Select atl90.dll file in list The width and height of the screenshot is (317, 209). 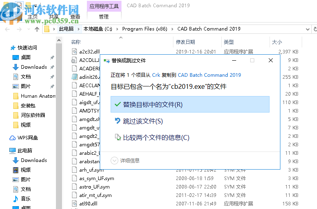pos(89,203)
